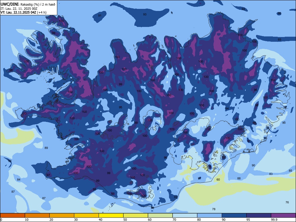Viewport: 296px width, 222px height.
Task: Click the '95' humidity value on the map
Action: tap(120, 107)
